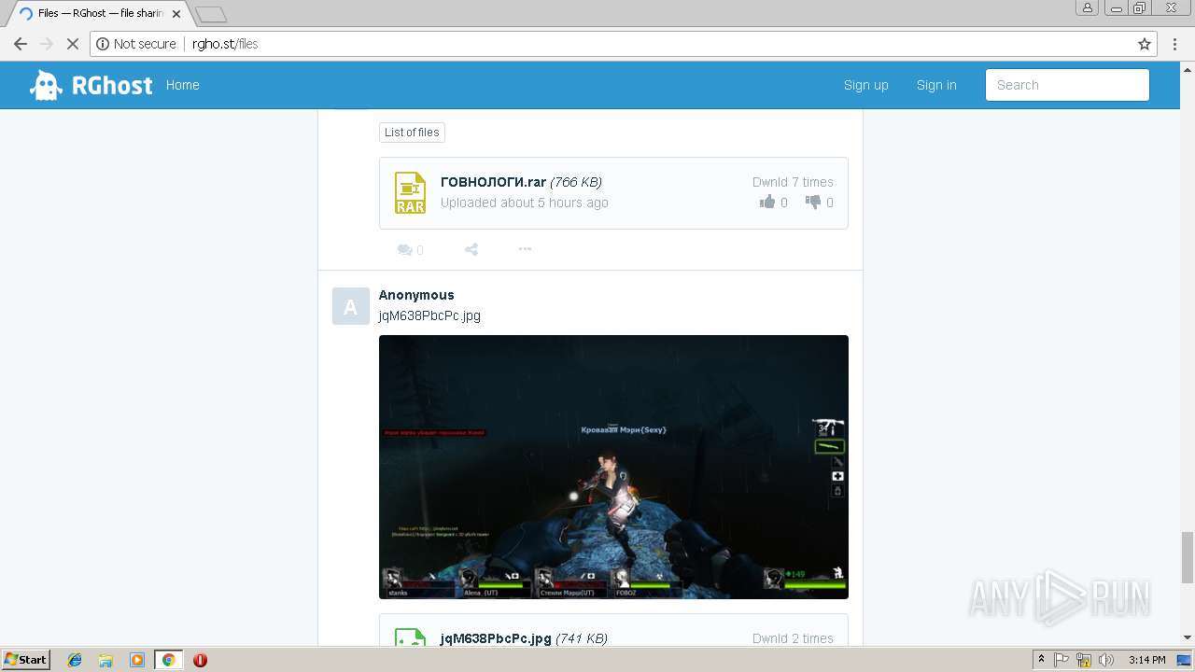1195x672 pixels.
Task: Click the Not secure site info icon
Action: 104,44
